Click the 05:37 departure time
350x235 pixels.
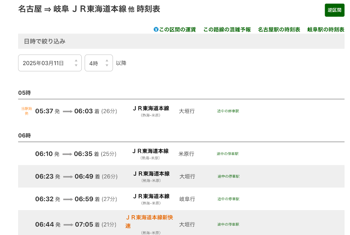(44, 111)
